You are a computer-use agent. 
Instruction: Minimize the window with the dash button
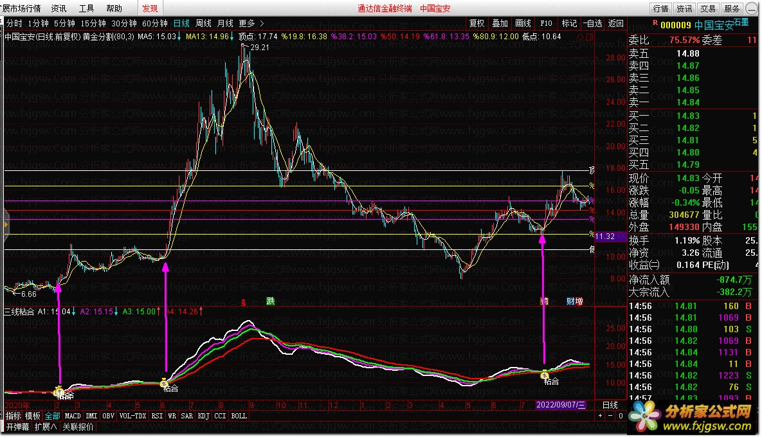751,9
